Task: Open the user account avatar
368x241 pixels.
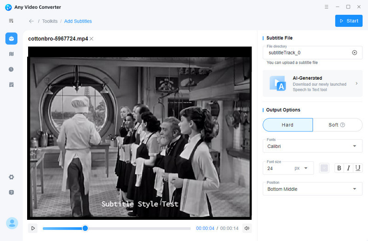Action: [12, 223]
